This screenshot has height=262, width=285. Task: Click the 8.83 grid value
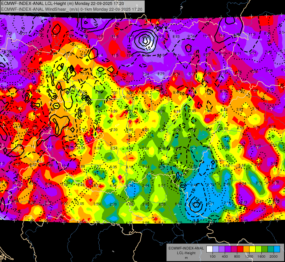coord(176,37)
